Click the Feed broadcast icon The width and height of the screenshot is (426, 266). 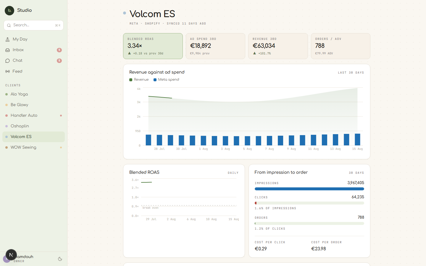click(8, 72)
